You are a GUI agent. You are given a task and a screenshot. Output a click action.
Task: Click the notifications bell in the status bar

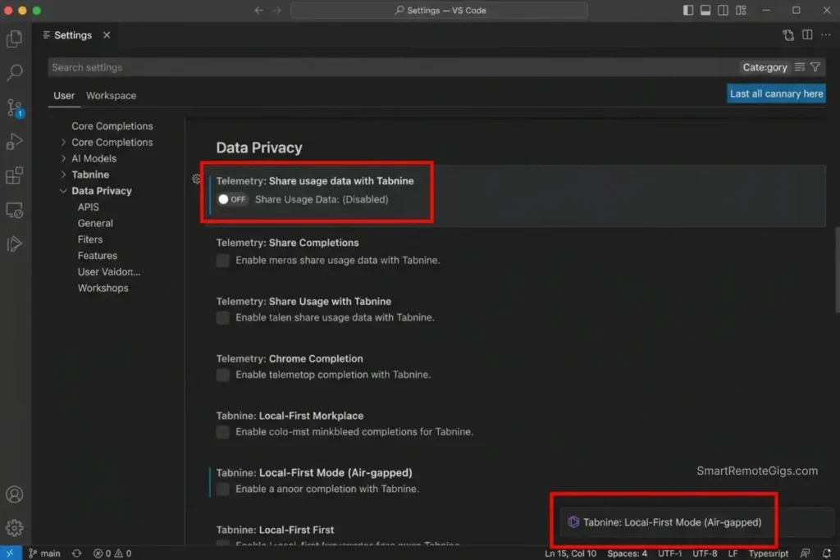pyautogui.click(x=828, y=553)
